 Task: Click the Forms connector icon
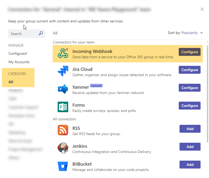click(x=63, y=107)
